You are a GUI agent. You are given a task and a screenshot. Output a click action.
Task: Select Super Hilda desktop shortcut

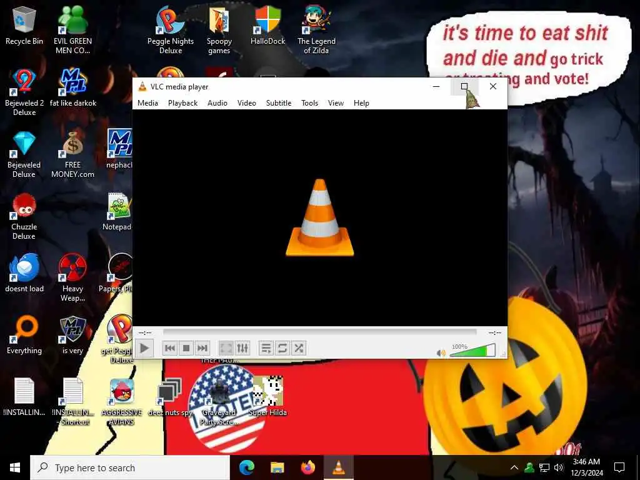click(267, 397)
